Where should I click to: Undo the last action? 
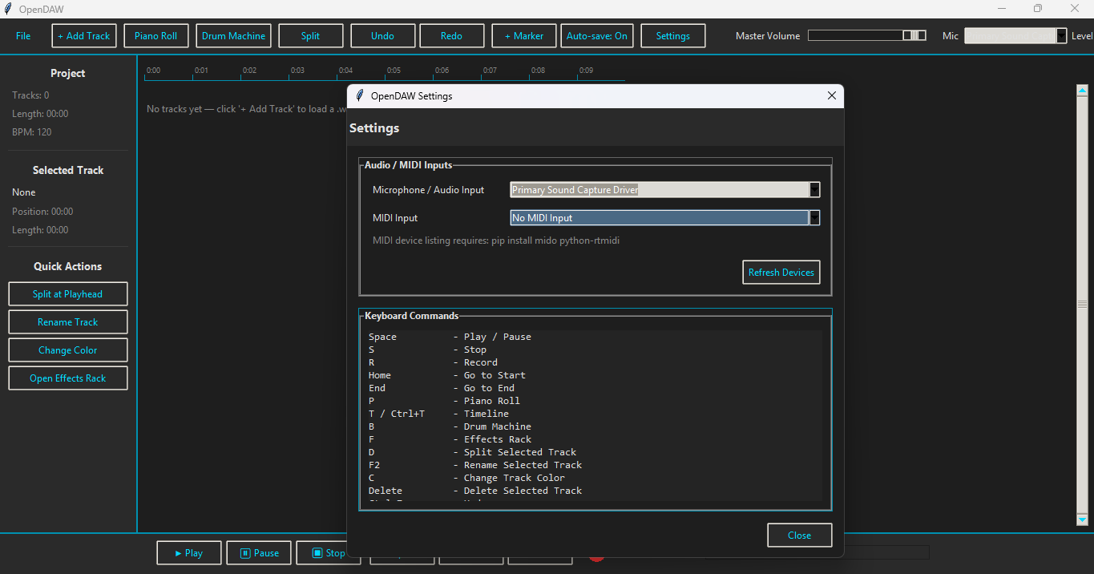point(383,36)
